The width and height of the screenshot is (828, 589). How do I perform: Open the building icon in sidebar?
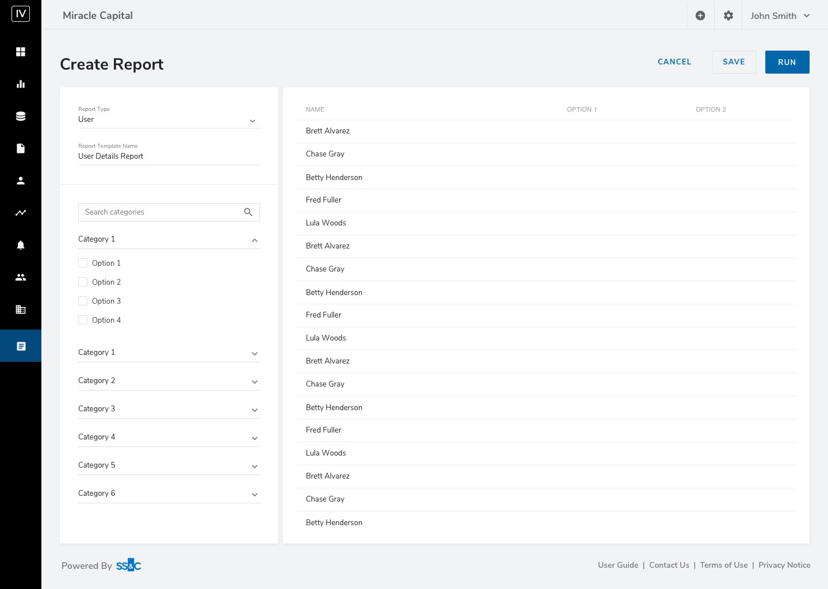(x=21, y=309)
